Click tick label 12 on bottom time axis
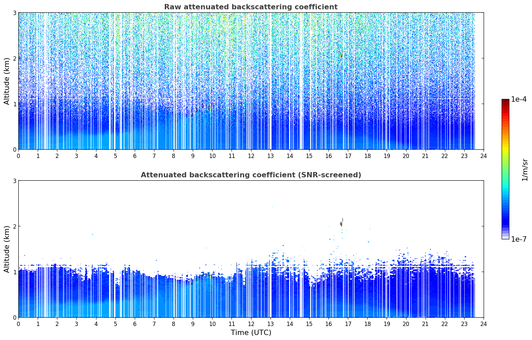Screen dimensions: 532x340 251,324
